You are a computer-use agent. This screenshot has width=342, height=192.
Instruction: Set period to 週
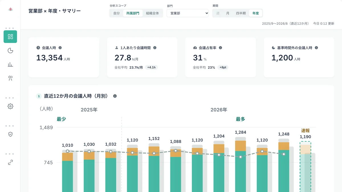tap(218, 13)
